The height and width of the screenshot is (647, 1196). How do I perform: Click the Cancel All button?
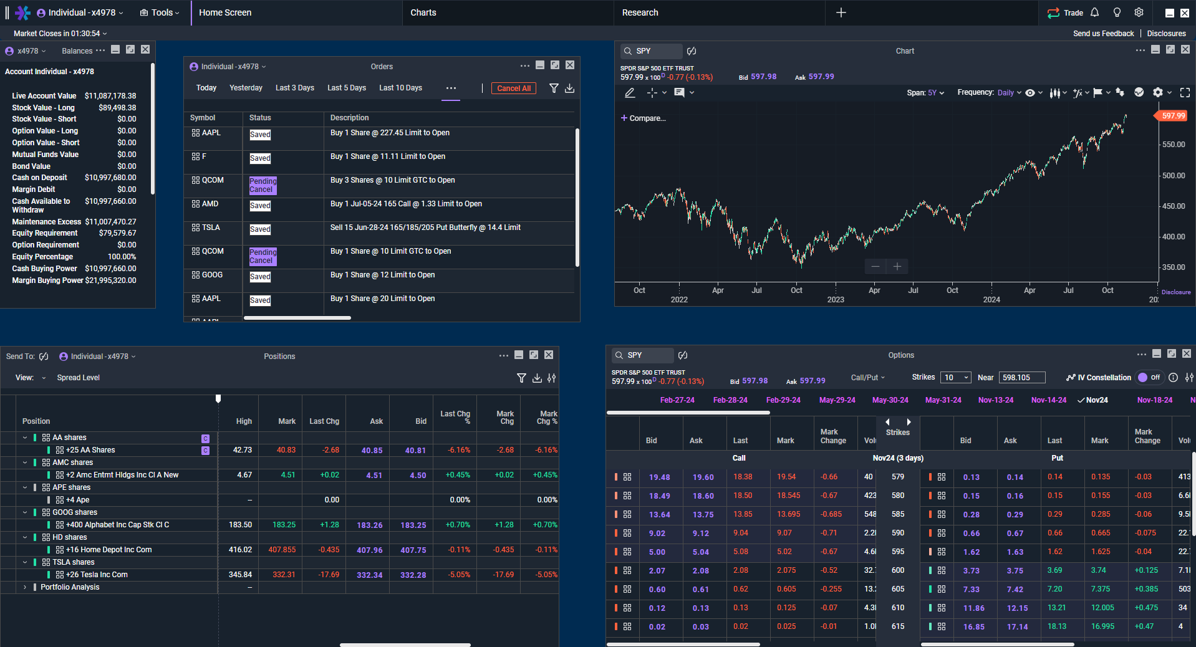(x=514, y=89)
